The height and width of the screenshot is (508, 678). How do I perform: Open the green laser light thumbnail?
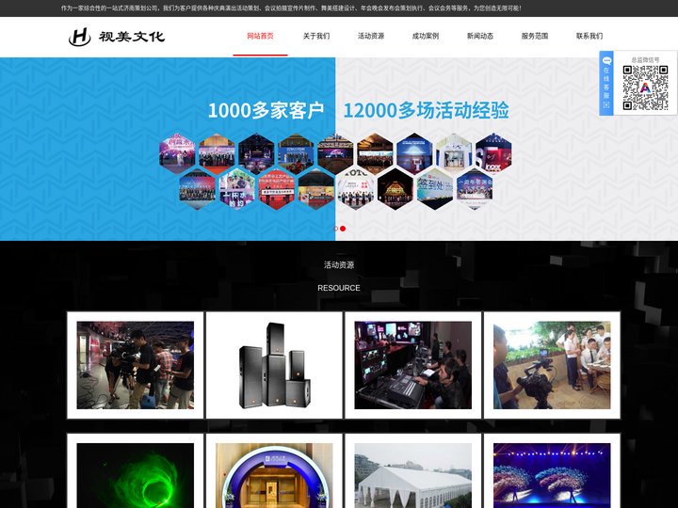pyautogui.click(x=136, y=474)
